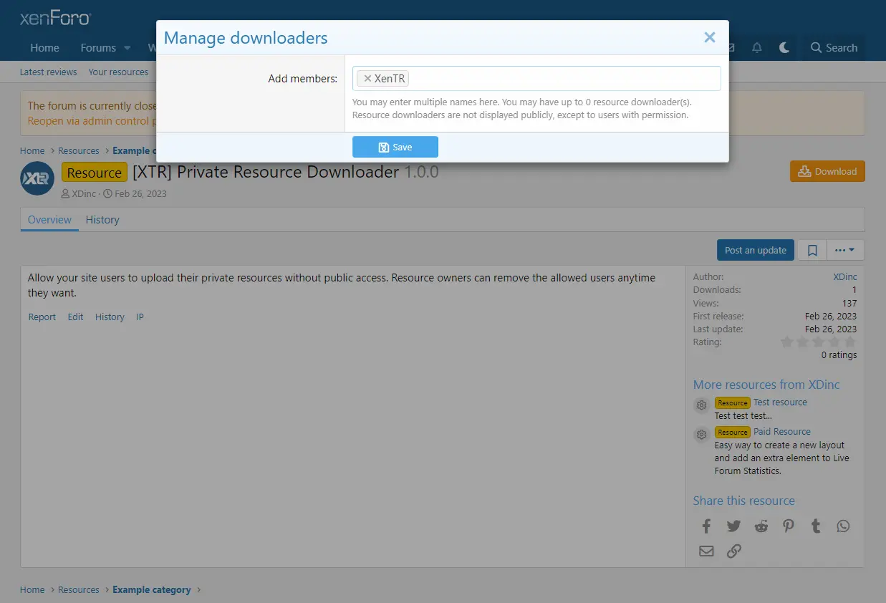This screenshot has height=603, width=886.
Task: Open the alerts bell icon
Action: coord(757,48)
